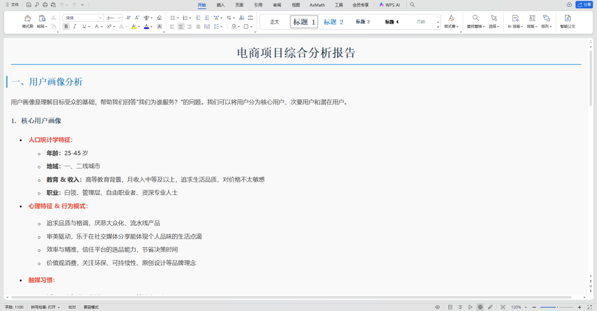
Task: Toggle Strikethrough formatting
Action: (97, 27)
